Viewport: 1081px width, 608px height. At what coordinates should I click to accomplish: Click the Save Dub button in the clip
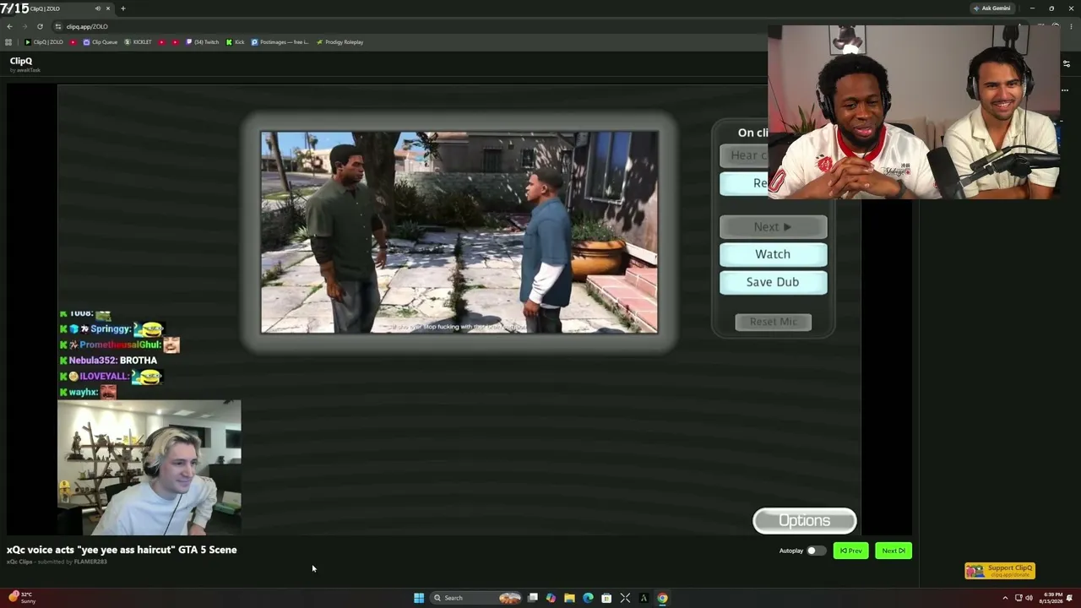773,282
